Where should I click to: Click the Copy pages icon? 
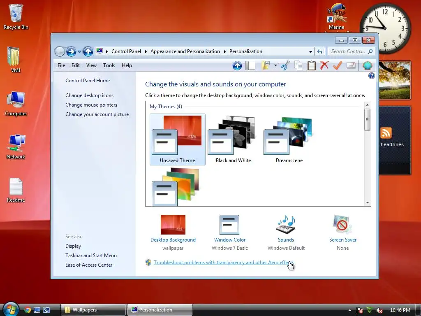pyautogui.click(x=298, y=65)
